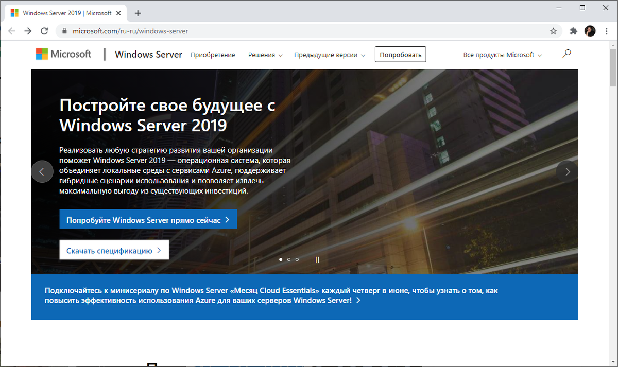This screenshot has width=618, height=367.
Task: Bookmark this page with the star icon
Action: click(x=553, y=31)
